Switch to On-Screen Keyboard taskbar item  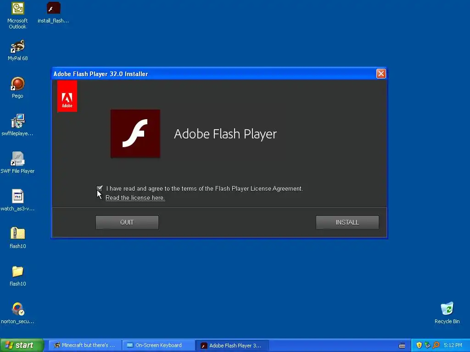(158, 346)
